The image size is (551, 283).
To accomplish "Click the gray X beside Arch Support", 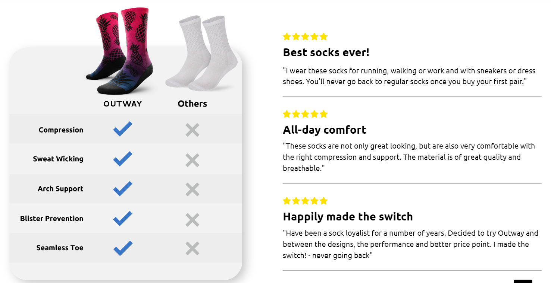I will click(192, 190).
